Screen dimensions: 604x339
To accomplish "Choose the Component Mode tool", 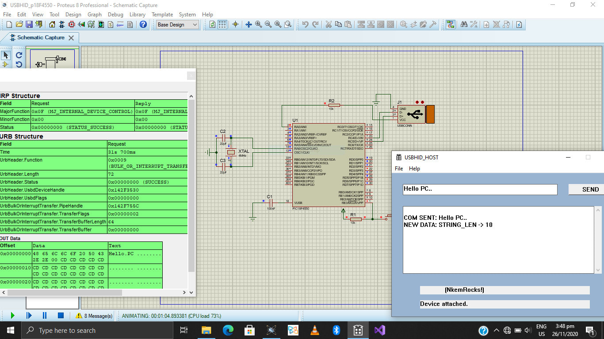I will click(x=6, y=64).
